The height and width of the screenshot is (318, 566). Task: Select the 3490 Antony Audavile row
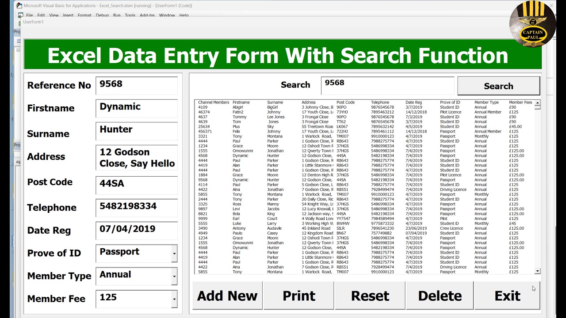tap(365, 228)
